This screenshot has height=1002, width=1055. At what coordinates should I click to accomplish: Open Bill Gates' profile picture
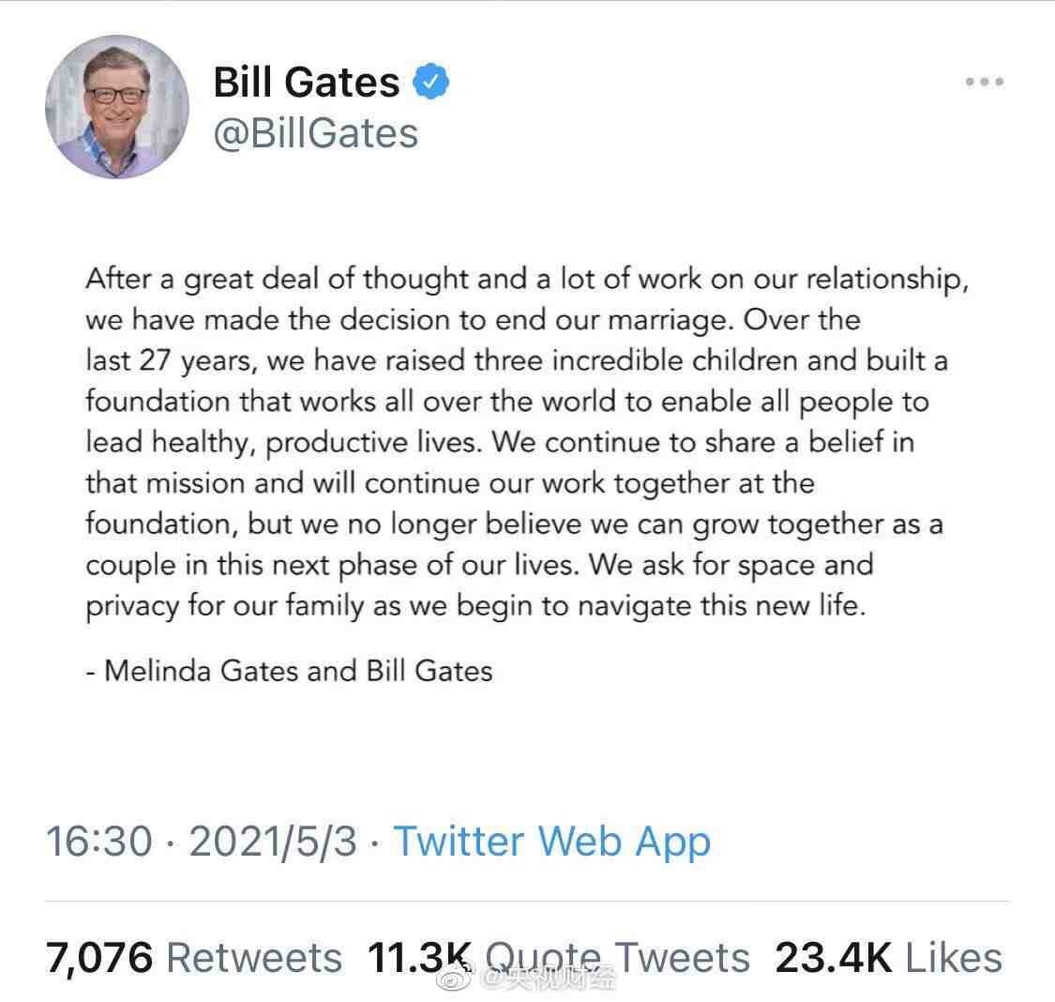(x=117, y=107)
